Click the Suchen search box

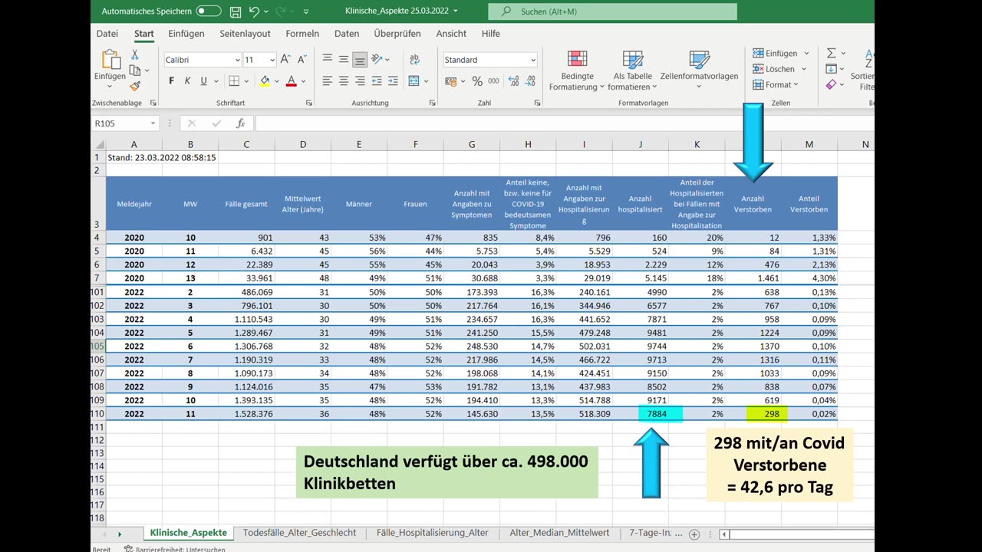pos(612,11)
